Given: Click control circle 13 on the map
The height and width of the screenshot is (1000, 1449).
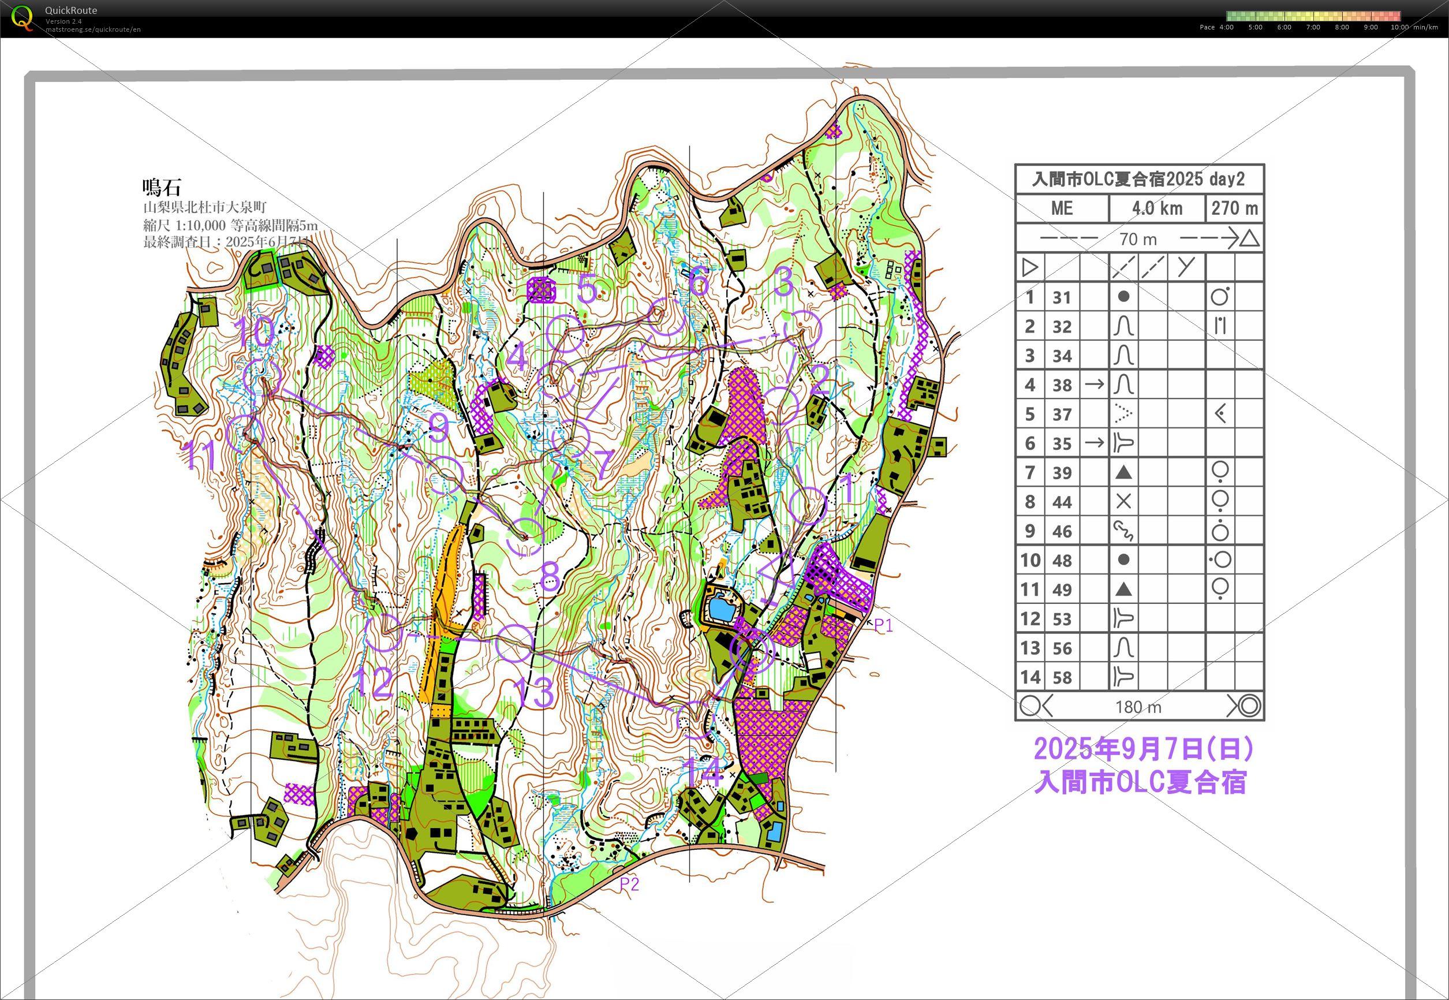Looking at the screenshot, I should (x=514, y=644).
